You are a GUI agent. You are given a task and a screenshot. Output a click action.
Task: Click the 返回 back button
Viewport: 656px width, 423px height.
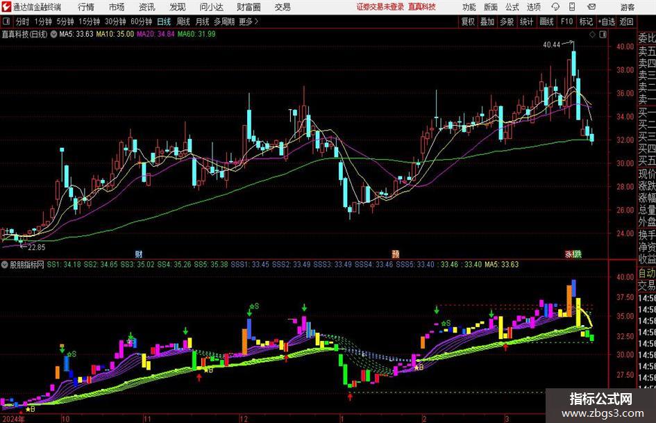click(626, 22)
